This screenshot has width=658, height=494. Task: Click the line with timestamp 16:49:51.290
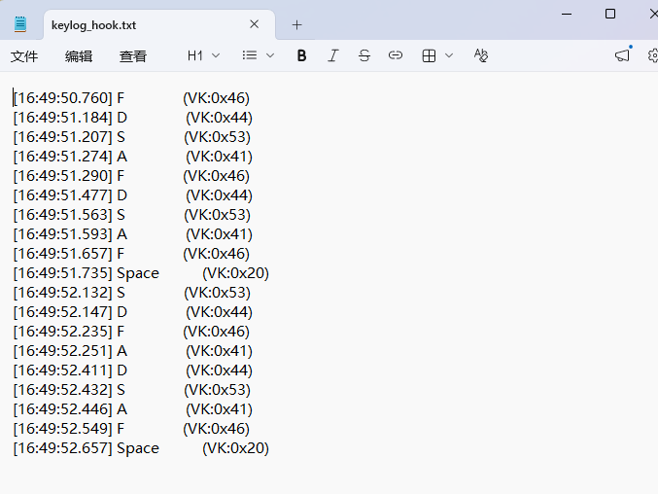(131, 176)
